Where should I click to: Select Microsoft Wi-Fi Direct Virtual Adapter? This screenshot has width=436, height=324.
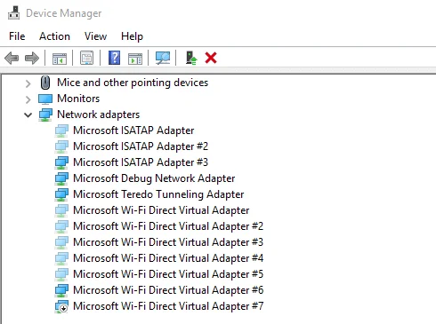tap(161, 210)
